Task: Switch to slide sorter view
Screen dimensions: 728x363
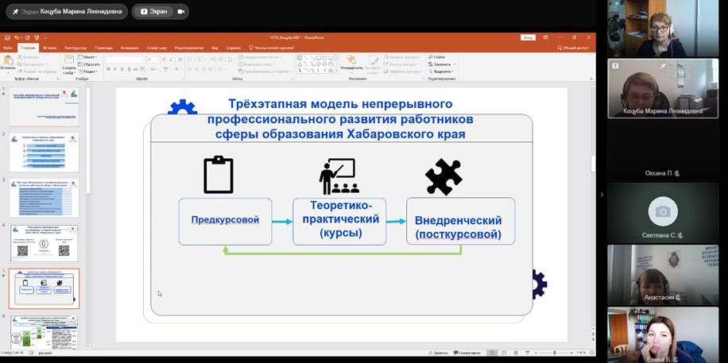Action: [x=505, y=353]
